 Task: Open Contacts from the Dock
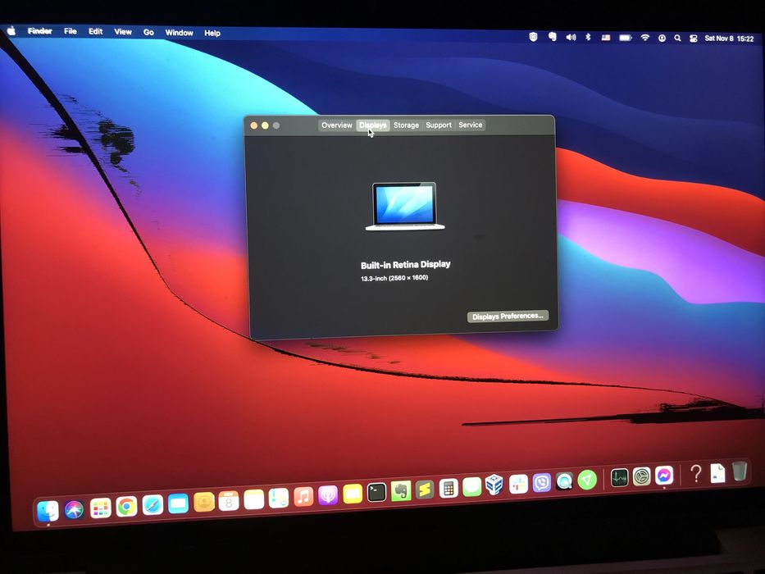pos(204,502)
